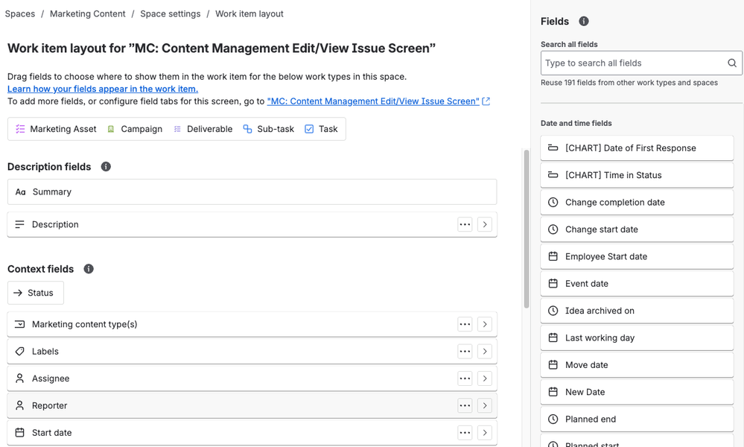Click the info icon beside Description fields
This screenshot has height=447, width=744.
(106, 167)
